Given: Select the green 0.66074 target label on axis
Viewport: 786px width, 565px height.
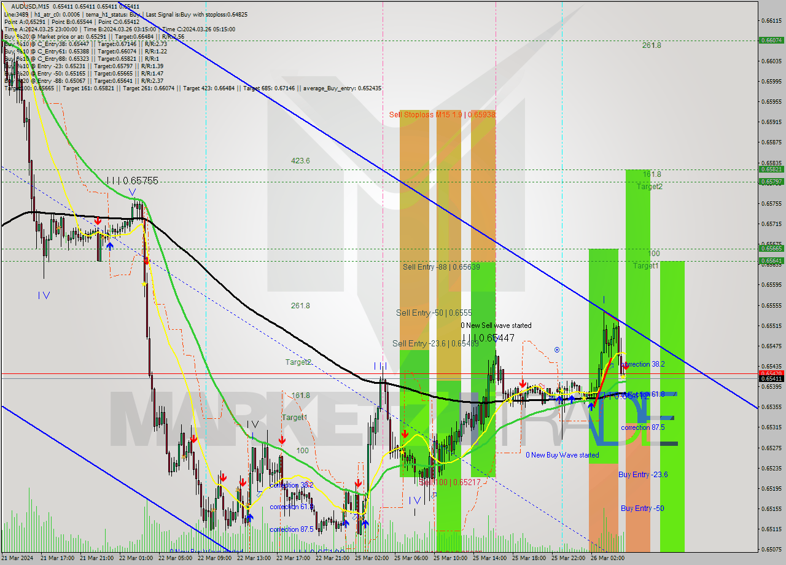Looking at the screenshot, I should coord(772,40).
